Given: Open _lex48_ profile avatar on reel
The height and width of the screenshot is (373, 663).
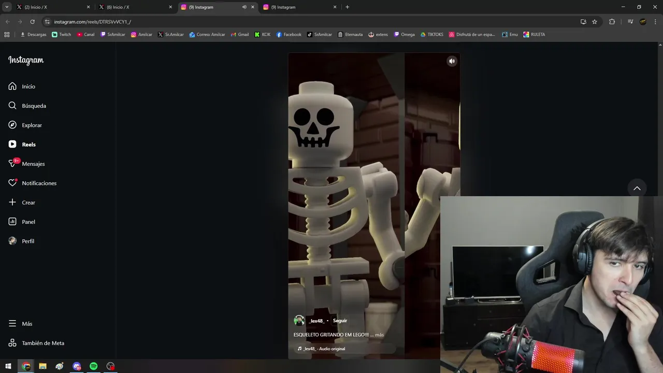Looking at the screenshot, I should tap(299, 321).
